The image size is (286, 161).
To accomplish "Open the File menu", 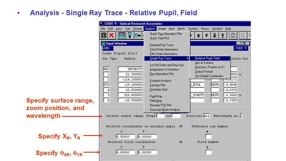I will point(103,29).
